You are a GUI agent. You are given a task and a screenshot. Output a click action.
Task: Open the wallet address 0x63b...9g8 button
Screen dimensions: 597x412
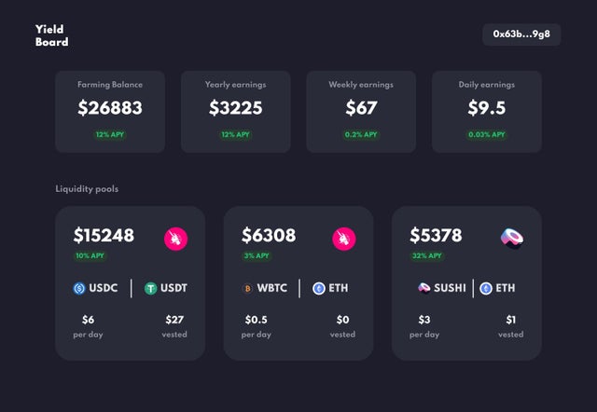point(521,34)
